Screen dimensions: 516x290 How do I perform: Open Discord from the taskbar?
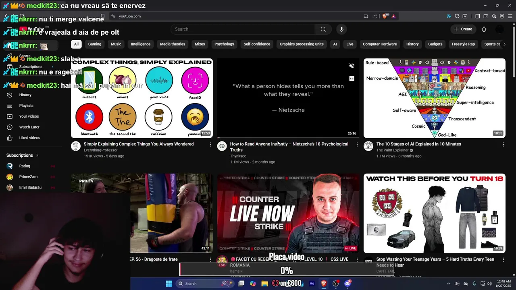[347, 284]
